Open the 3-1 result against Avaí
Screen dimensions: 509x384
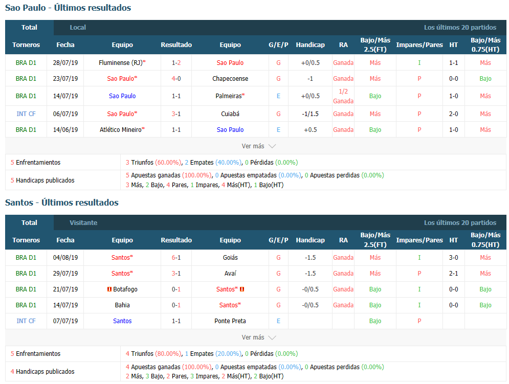tap(176, 274)
